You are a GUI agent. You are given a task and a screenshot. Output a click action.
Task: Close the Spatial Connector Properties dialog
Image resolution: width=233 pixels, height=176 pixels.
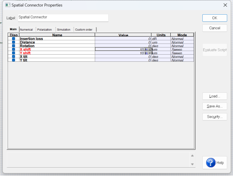225,5
